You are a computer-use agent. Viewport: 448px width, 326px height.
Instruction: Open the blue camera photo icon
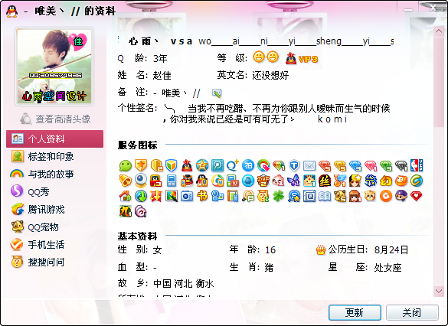tap(187, 196)
